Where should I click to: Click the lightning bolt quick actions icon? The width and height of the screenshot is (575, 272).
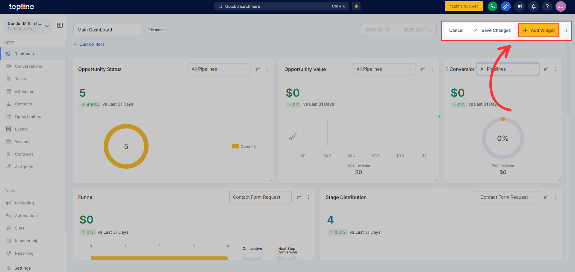click(356, 6)
